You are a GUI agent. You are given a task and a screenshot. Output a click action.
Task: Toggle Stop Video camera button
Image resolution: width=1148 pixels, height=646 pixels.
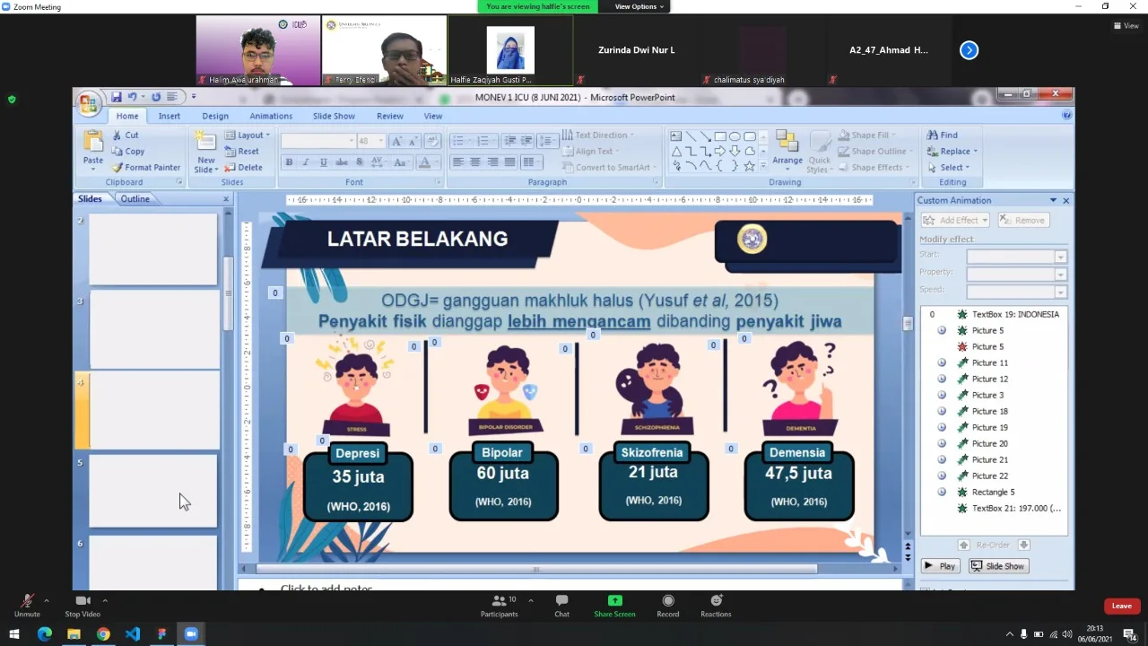point(83,601)
